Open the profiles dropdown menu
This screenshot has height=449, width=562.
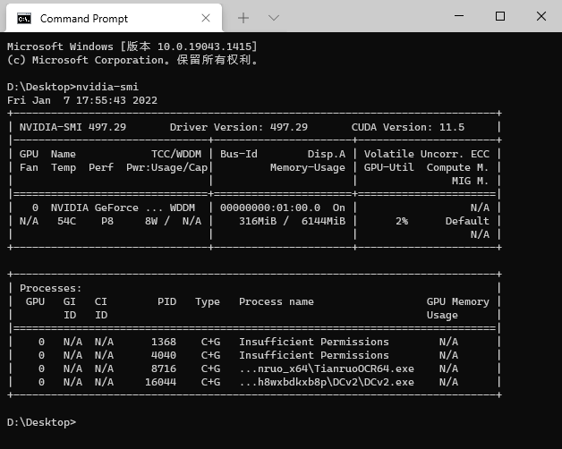click(x=274, y=18)
